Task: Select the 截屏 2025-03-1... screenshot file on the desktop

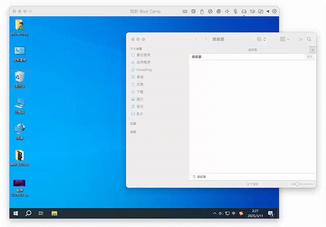Action: 20,188
